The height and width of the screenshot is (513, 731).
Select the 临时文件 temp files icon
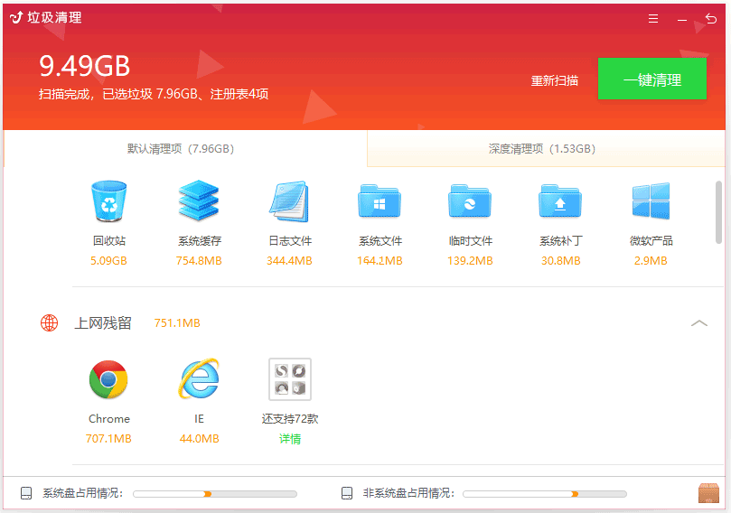470,201
